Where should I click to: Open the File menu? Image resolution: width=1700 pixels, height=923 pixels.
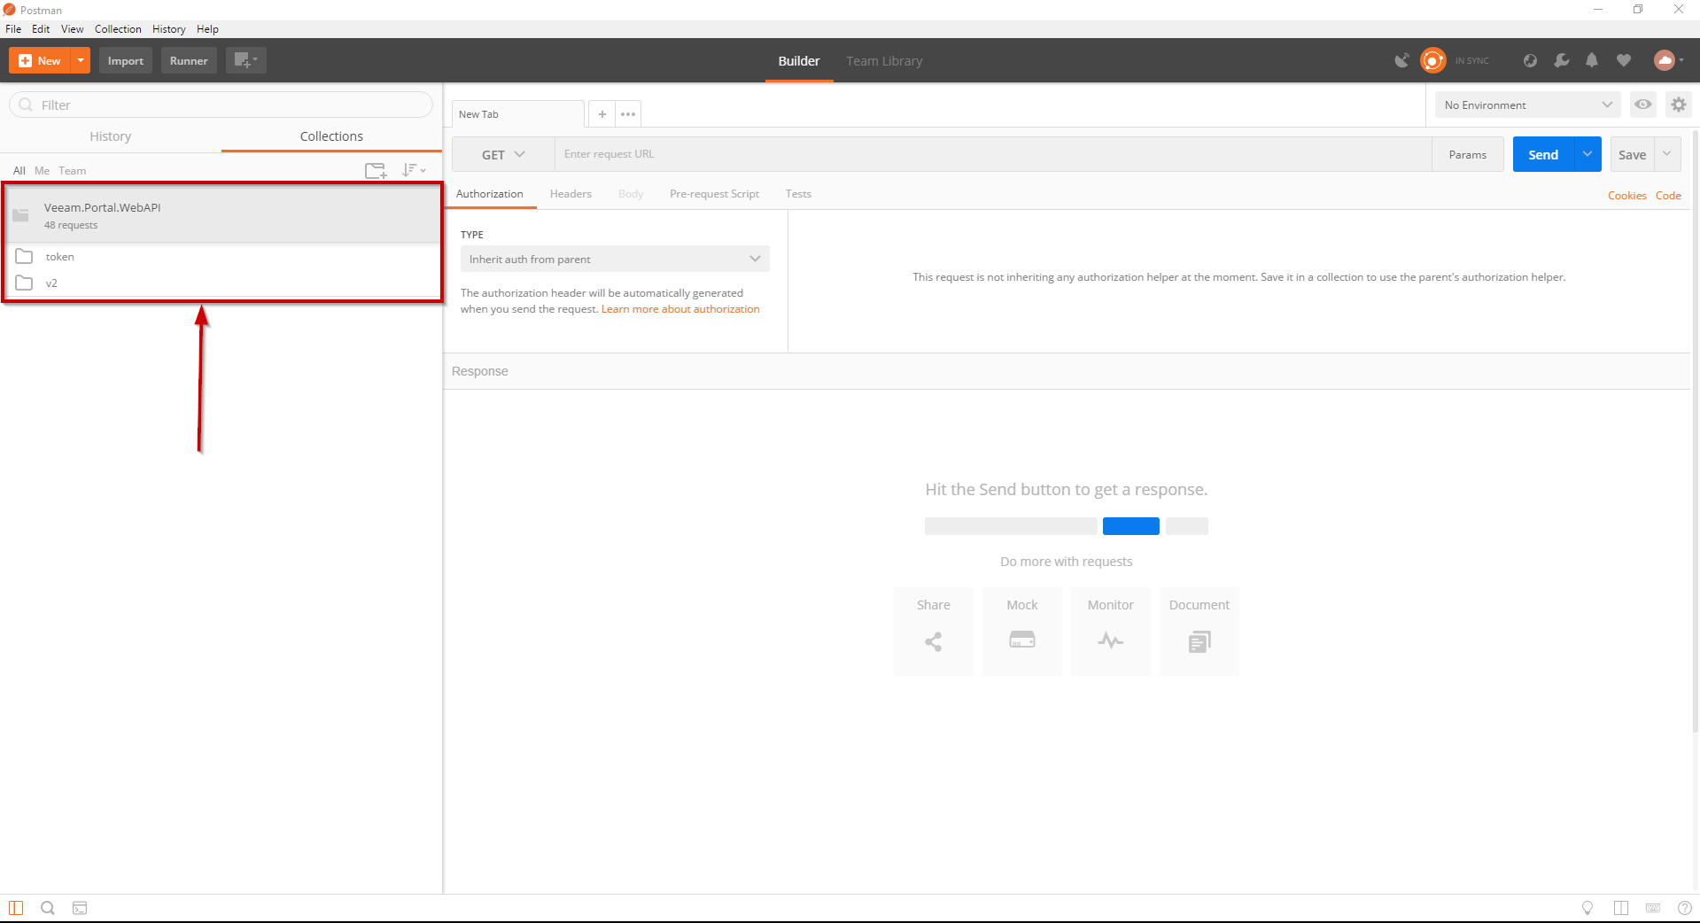13,29
